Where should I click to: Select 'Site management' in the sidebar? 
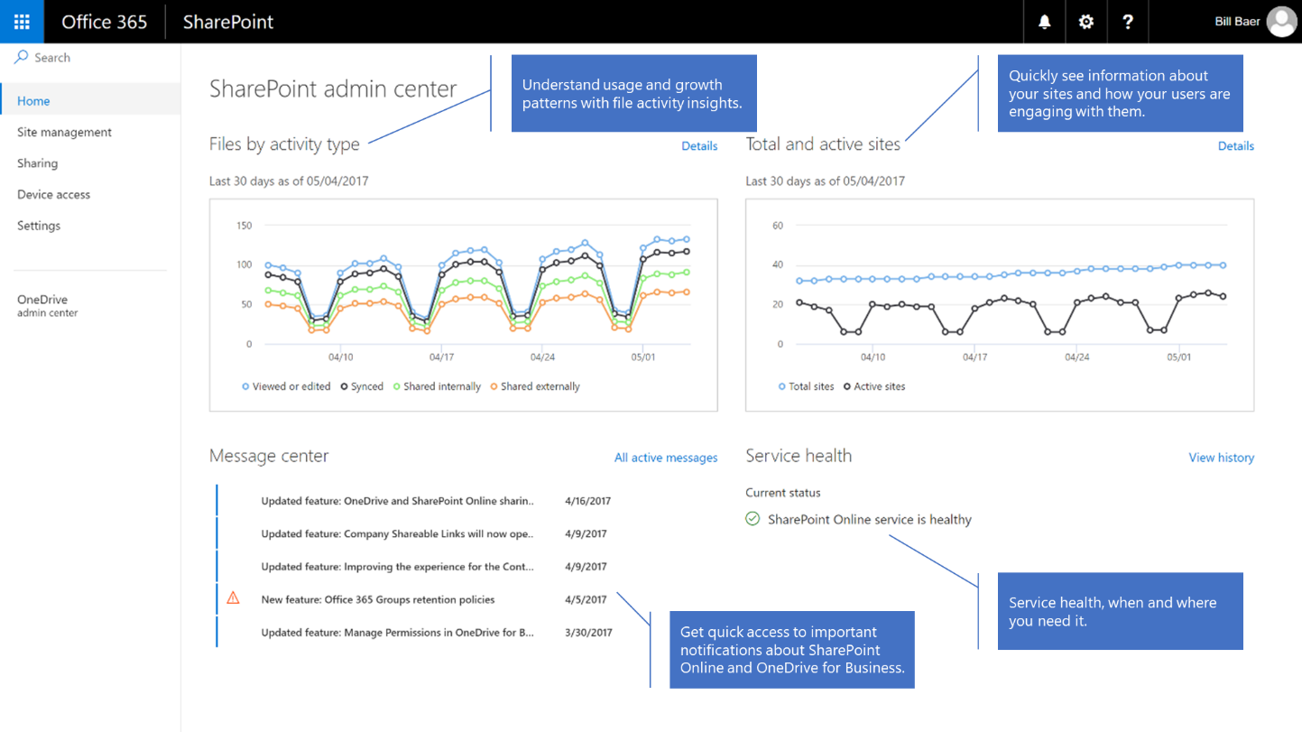coord(64,132)
